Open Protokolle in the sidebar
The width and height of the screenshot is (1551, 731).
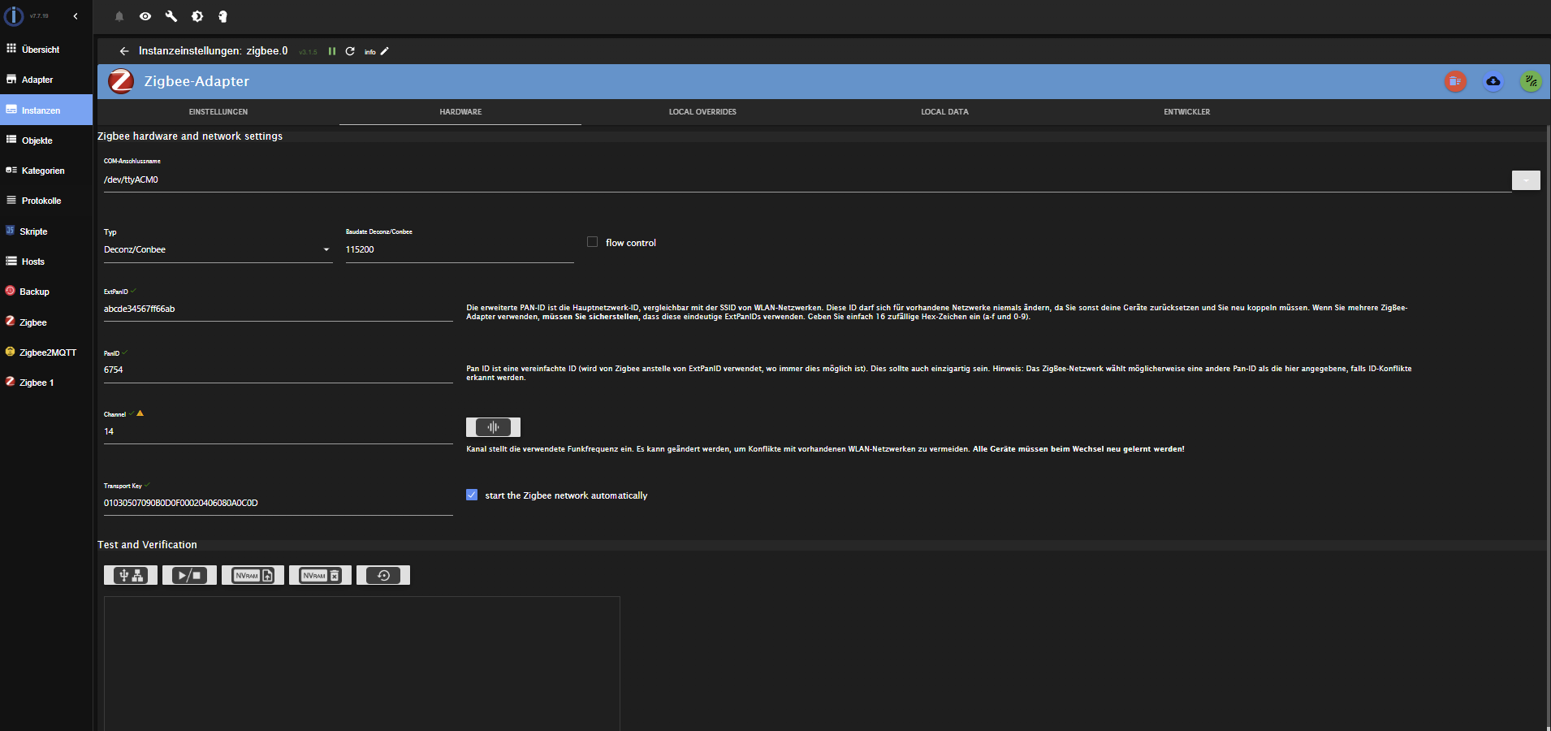tap(46, 201)
